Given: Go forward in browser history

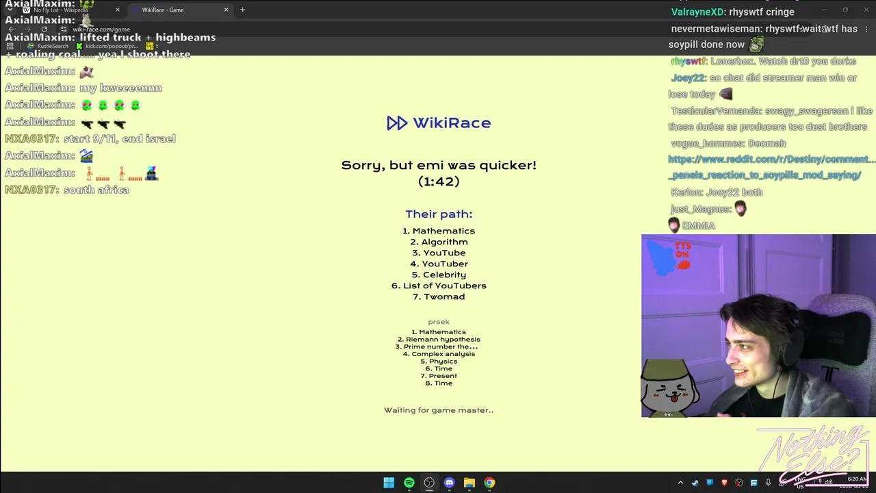Looking at the screenshot, I should [x=27, y=29].
